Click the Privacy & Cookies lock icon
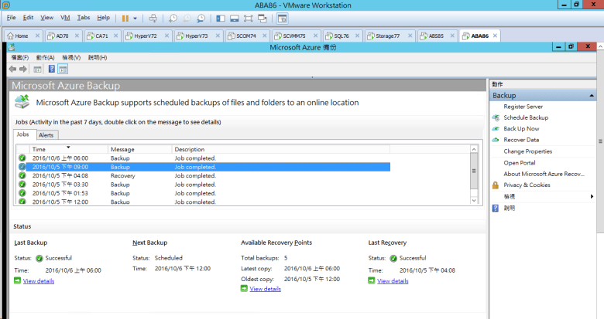The height and width of the screenshot is (319, 604). tap(496, 185)
